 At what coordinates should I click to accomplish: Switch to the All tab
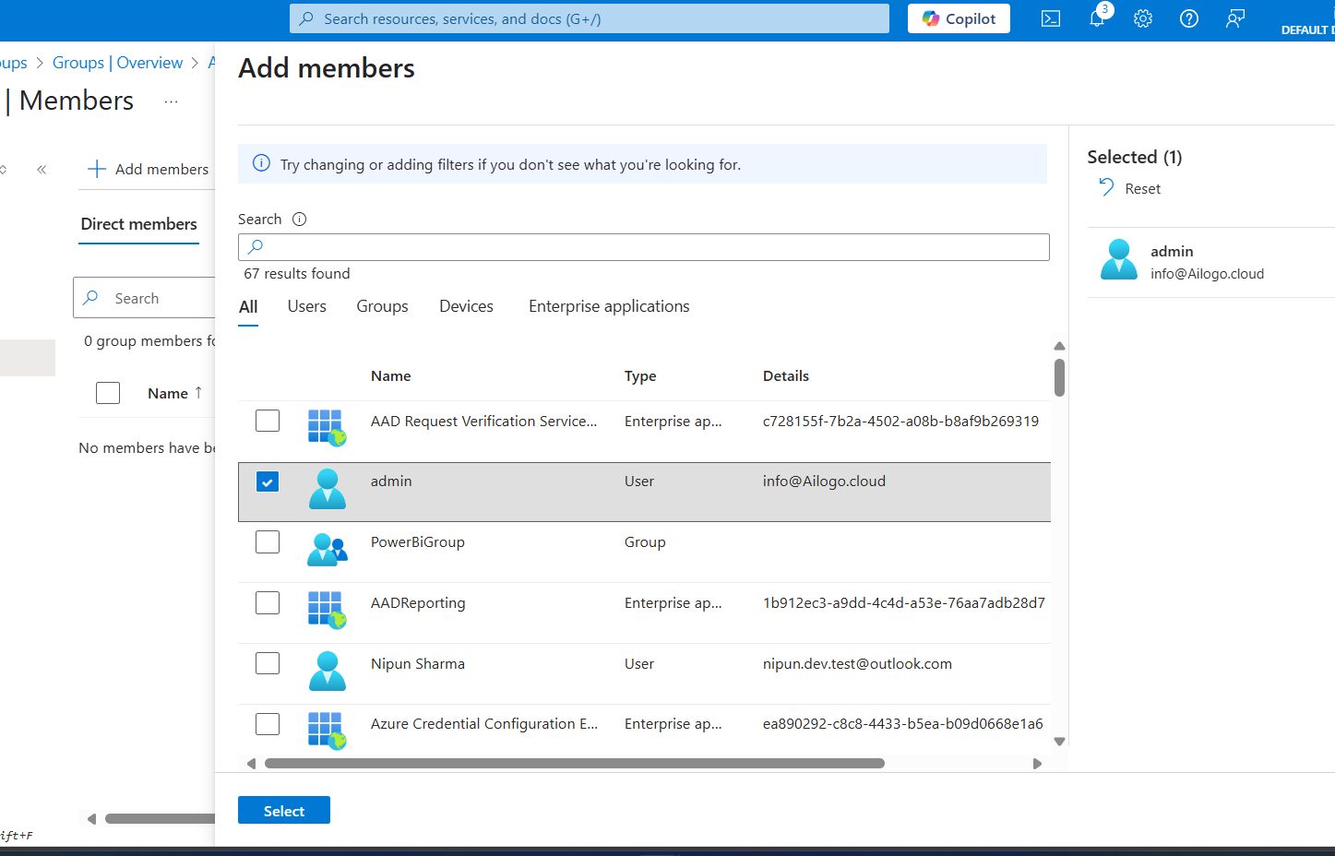(x=248, y=307)
